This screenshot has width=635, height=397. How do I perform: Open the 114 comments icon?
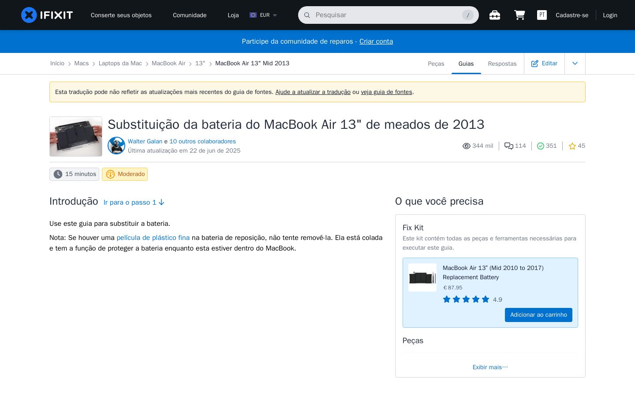click(508, 146)
